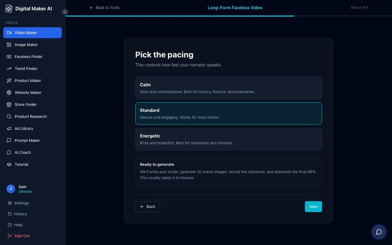
Task: Click the Product Research magnifier icon
Action: pos(9,117)
